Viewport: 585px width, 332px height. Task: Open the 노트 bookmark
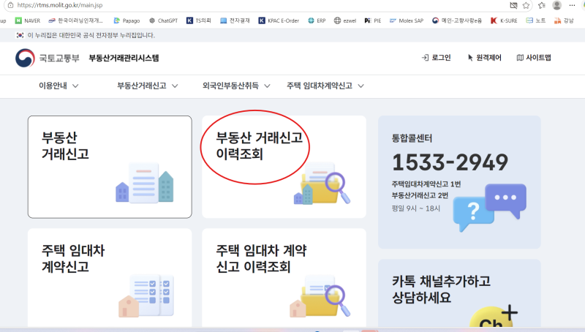point(535,20)
